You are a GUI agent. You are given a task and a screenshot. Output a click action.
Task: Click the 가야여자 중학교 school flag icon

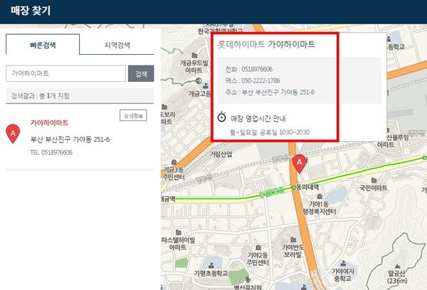click(343, 264)
